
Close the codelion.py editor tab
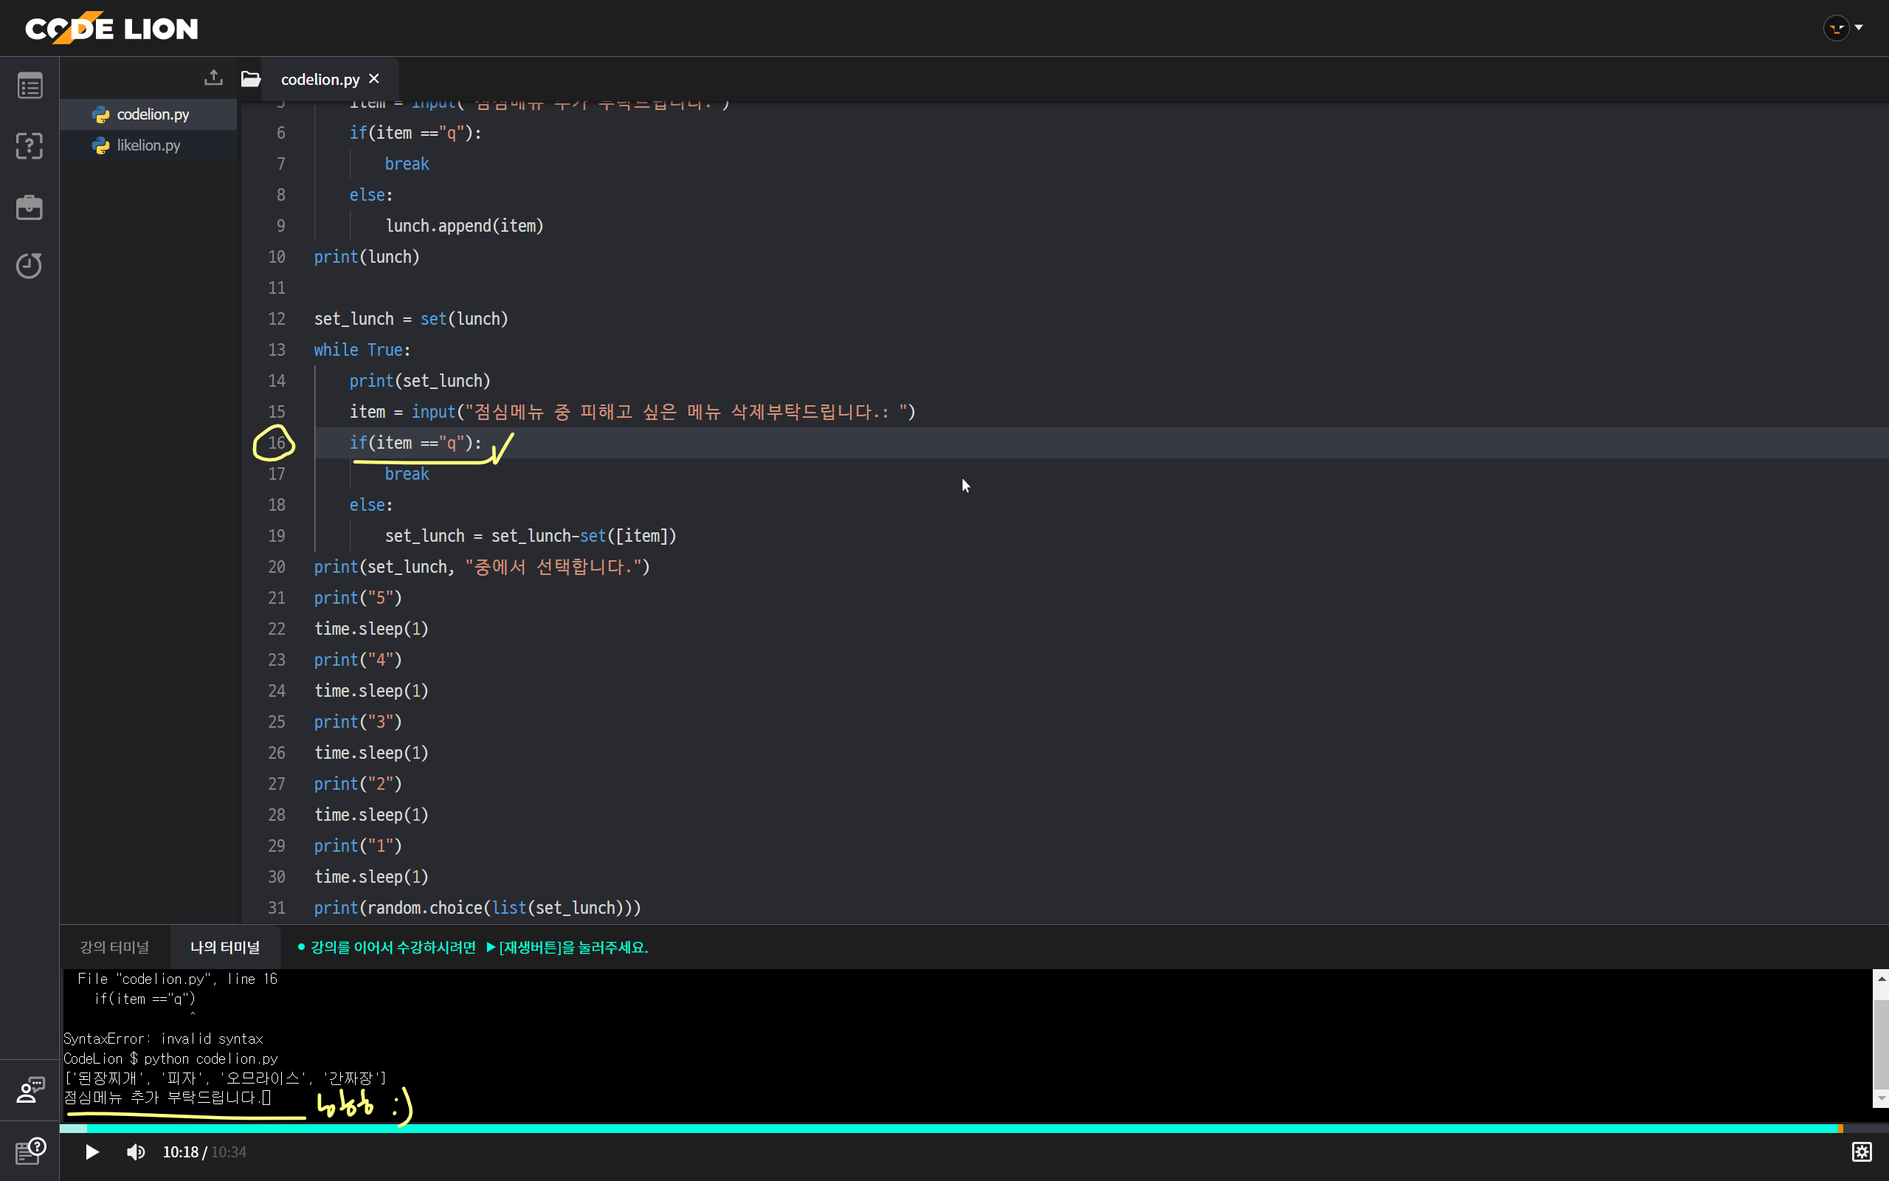point(374,79)
